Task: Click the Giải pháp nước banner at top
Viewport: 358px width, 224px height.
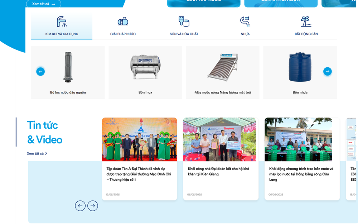Action: pyautogui.click(x=204, y=4)
